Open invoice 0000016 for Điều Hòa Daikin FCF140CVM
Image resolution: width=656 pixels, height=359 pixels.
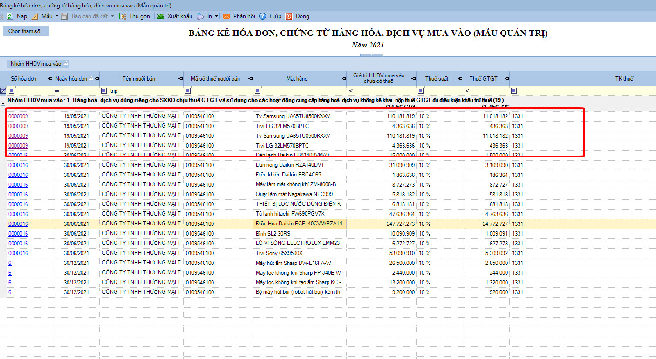click(x=18, y=224)
